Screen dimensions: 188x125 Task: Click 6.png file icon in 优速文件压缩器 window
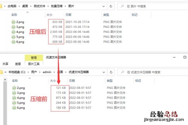[x=14, y=108]
